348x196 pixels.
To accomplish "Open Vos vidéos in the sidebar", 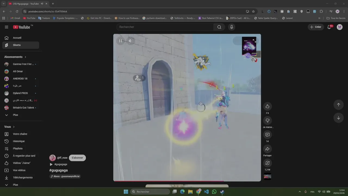I will click(x=21, y=170).
